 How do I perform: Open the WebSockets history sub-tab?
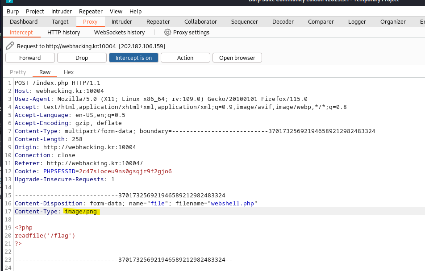119,33
